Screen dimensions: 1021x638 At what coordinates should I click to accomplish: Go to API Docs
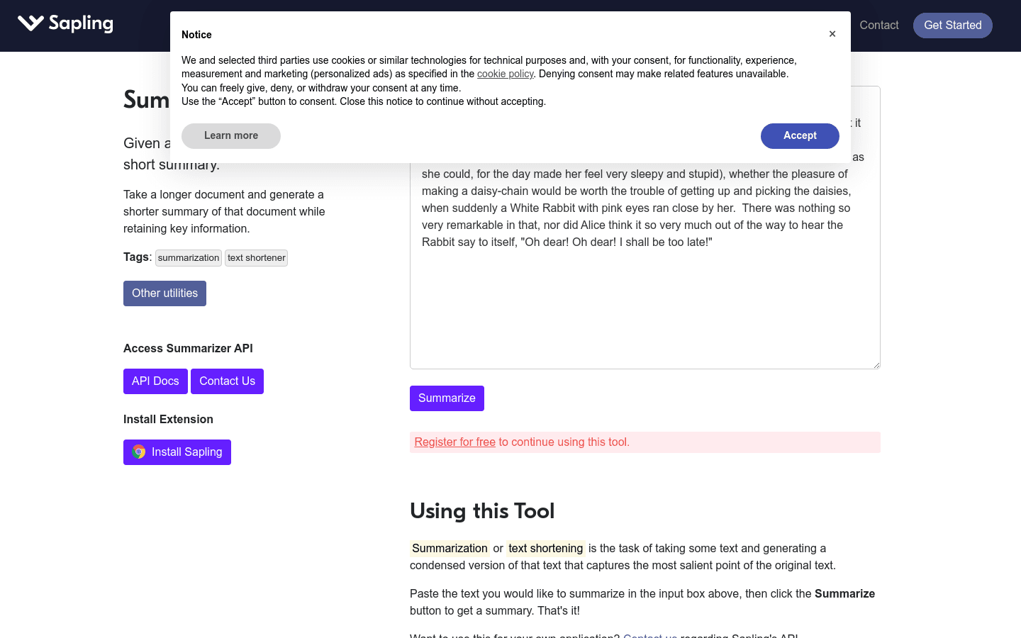coord(155,381)
